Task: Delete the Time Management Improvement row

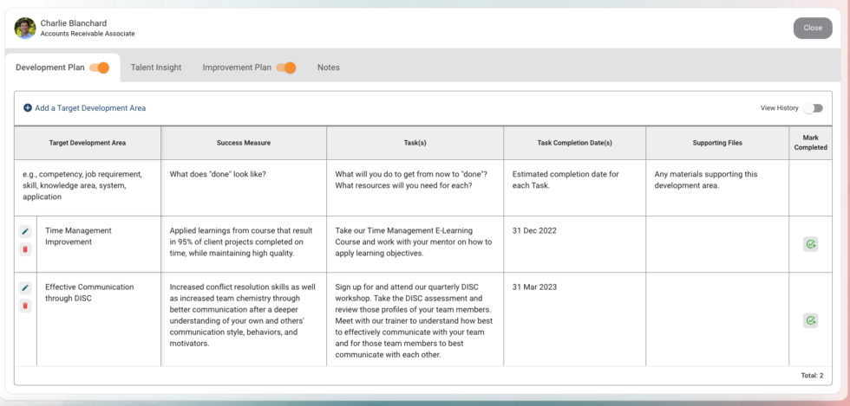Action: [x=25, y=249]
